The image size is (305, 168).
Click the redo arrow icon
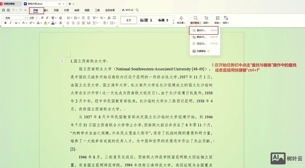[21, 10]
